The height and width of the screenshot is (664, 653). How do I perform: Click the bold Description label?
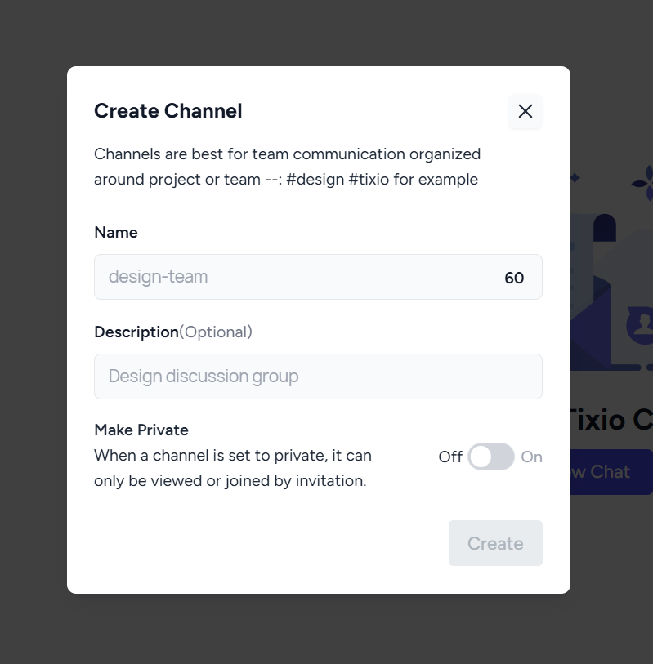(136, 332)
